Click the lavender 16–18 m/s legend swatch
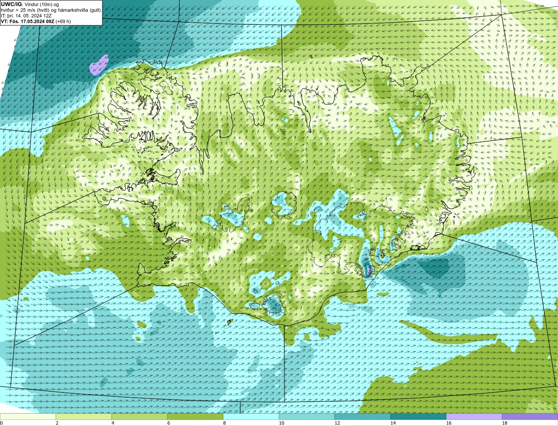The height and width of the screenshot is (426, 558). 474,416
